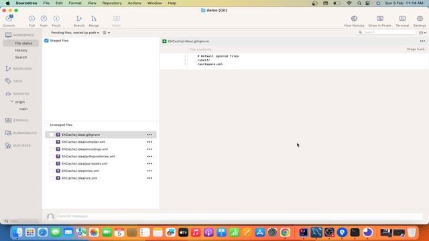Click the Fetch toolbar icon

coord(56,19)
